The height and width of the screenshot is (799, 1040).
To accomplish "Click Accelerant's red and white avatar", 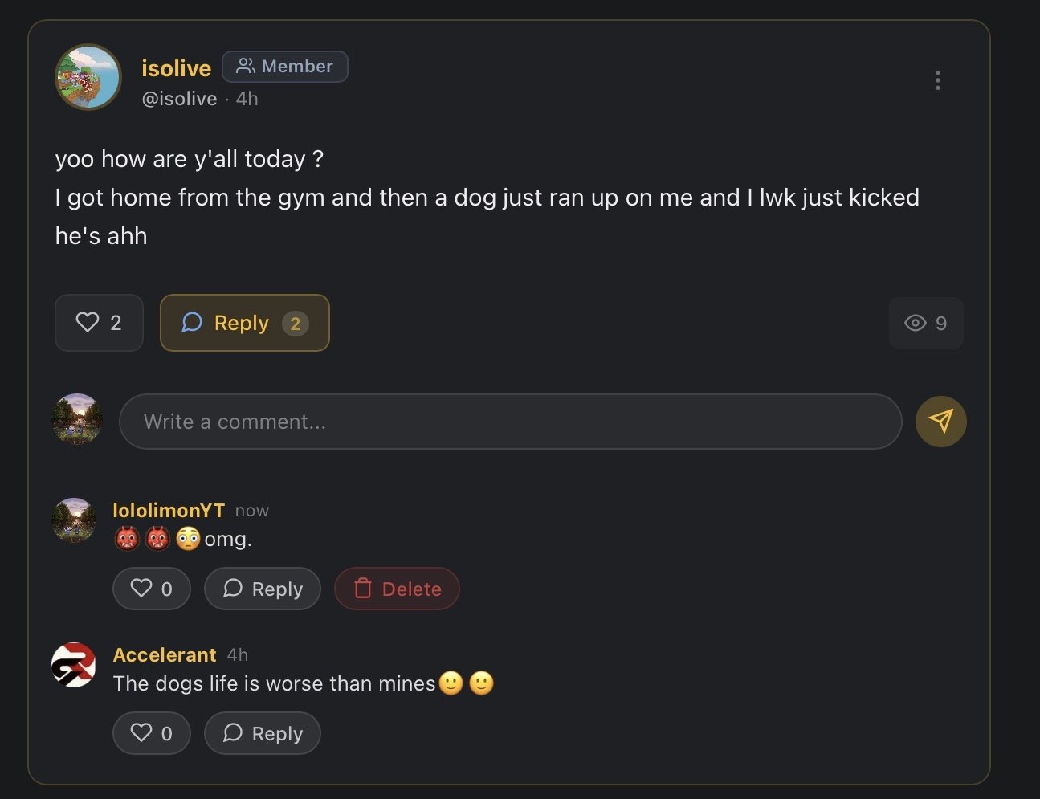I will 74,665.
